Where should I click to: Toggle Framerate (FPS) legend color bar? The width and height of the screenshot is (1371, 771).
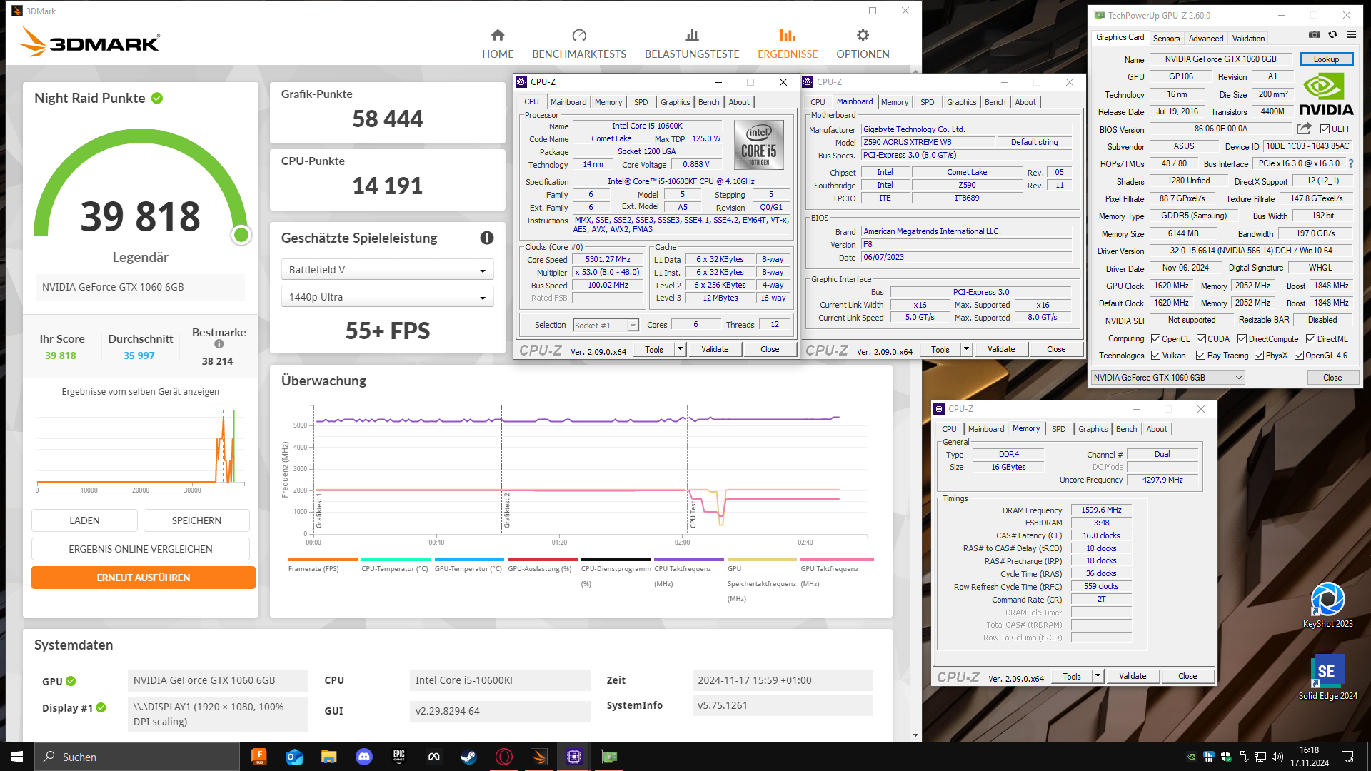click(323, 559)
